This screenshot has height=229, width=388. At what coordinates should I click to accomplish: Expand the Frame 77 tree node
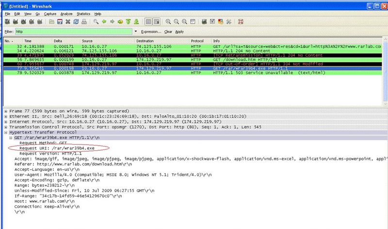6,111
